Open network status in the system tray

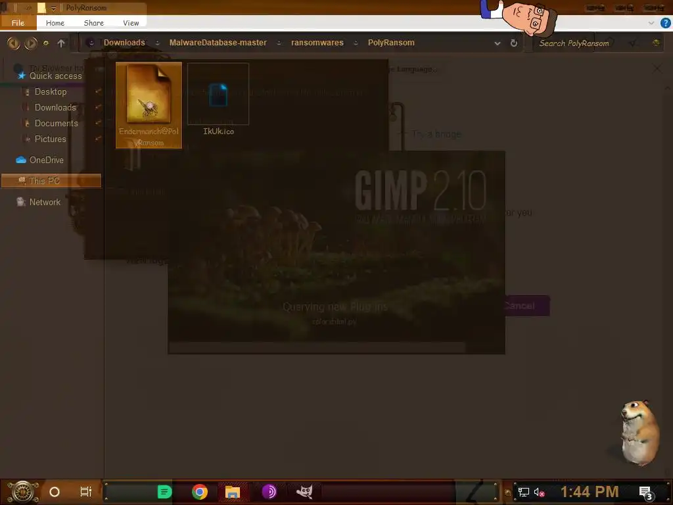click(524, 492)
